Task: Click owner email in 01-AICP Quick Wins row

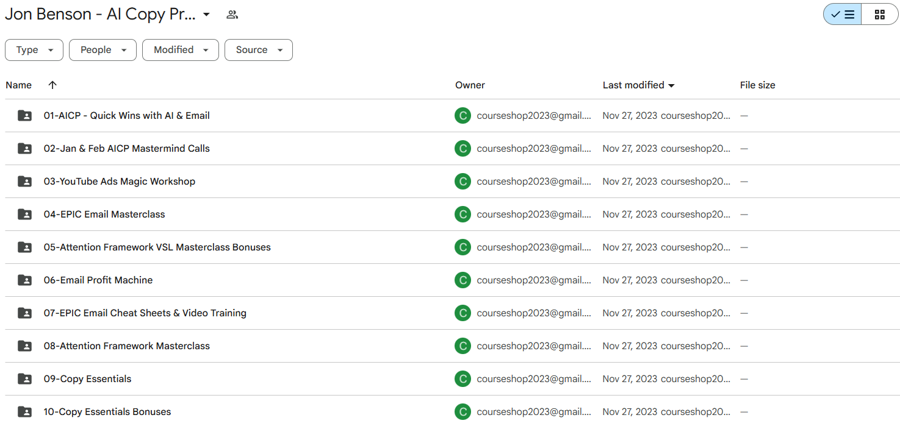Action: pos(534,116)
